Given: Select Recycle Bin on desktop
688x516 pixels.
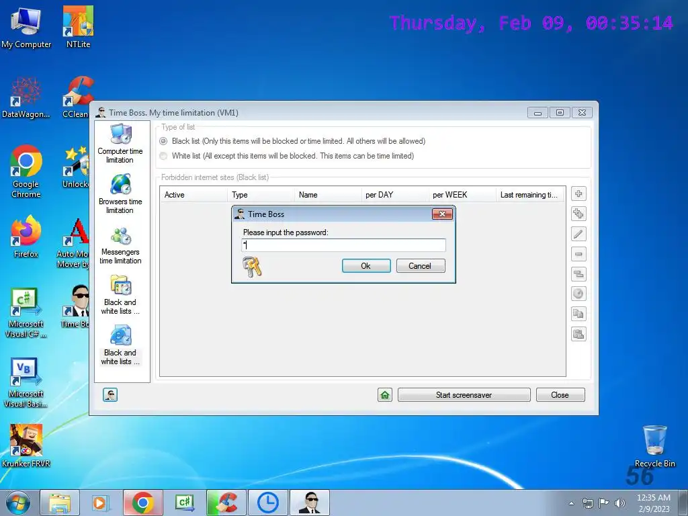Looking at the screenshot, I should [x=654, y=446].
